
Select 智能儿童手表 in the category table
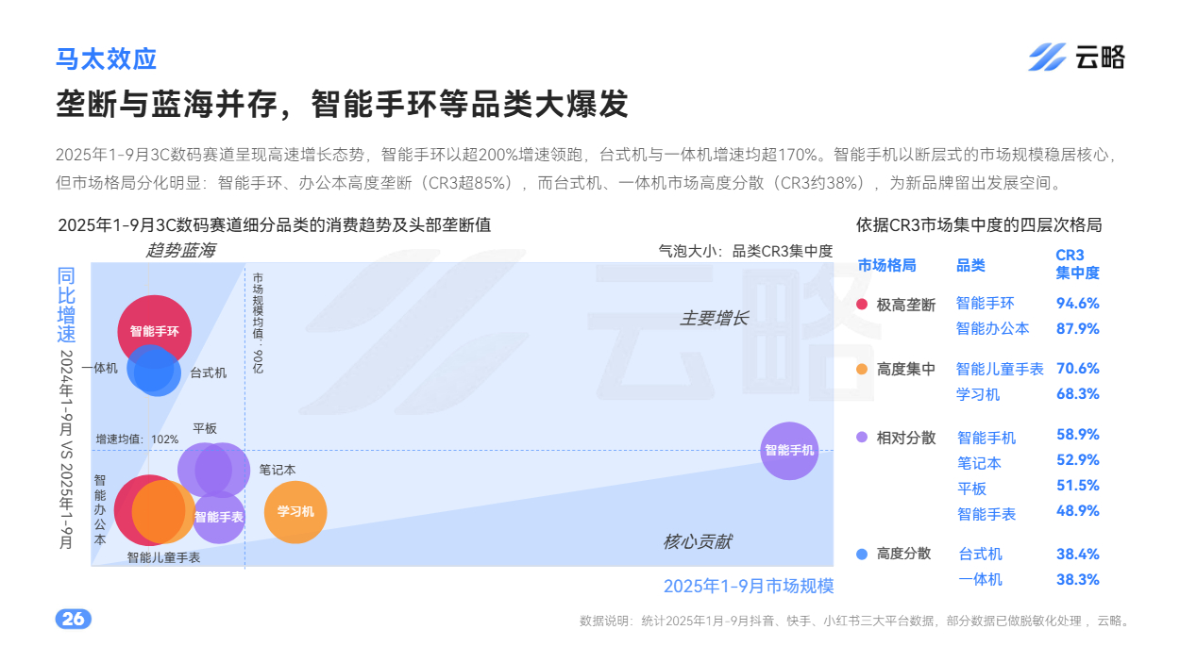coord(1000,369)
